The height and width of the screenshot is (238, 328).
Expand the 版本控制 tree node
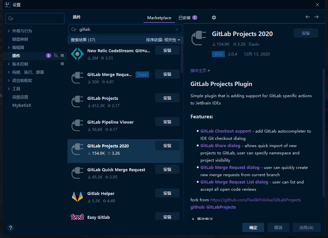(9, 64)
